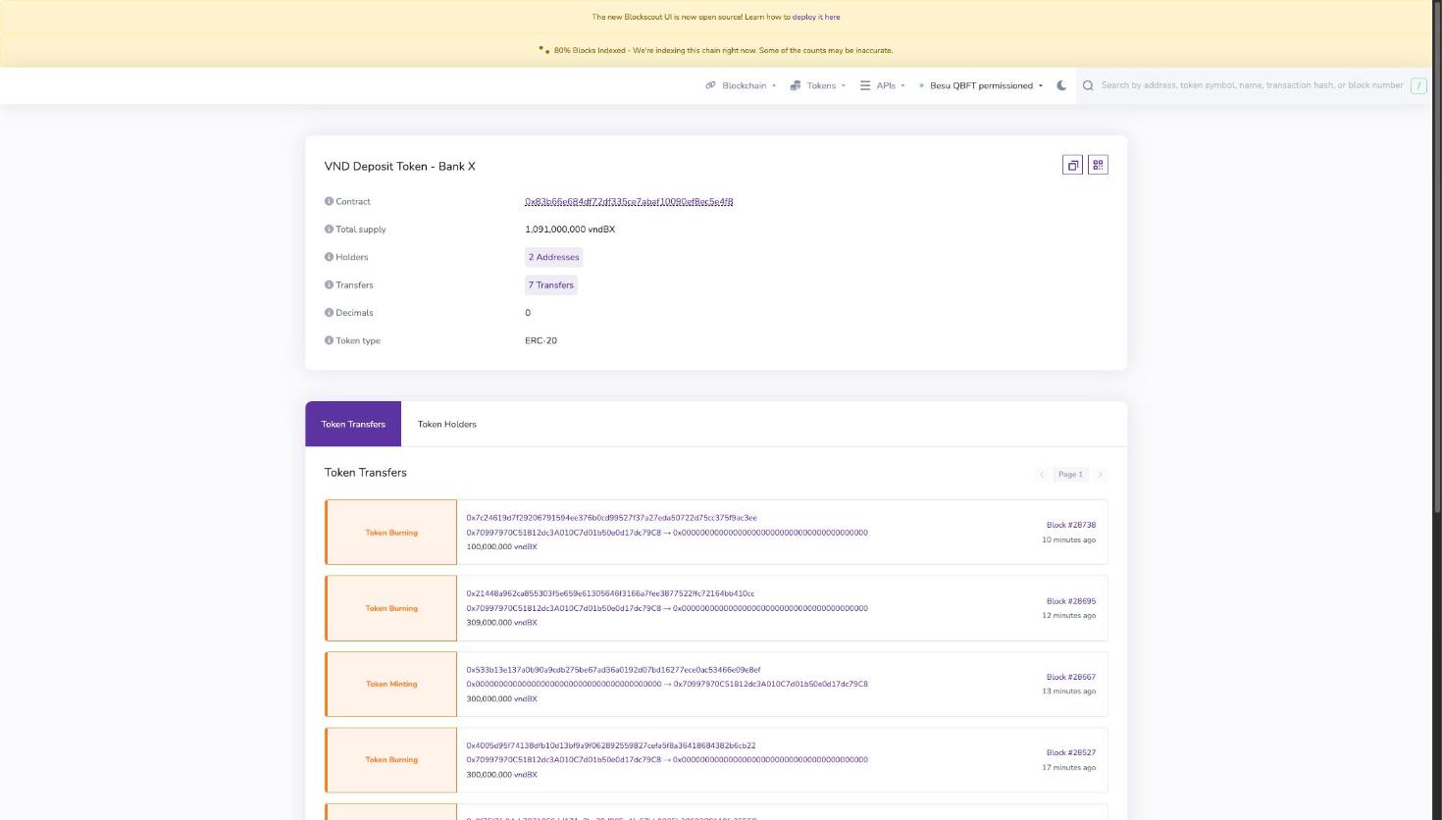
Task: Click the search magnifier icon
Action: tap(1088, 85)
